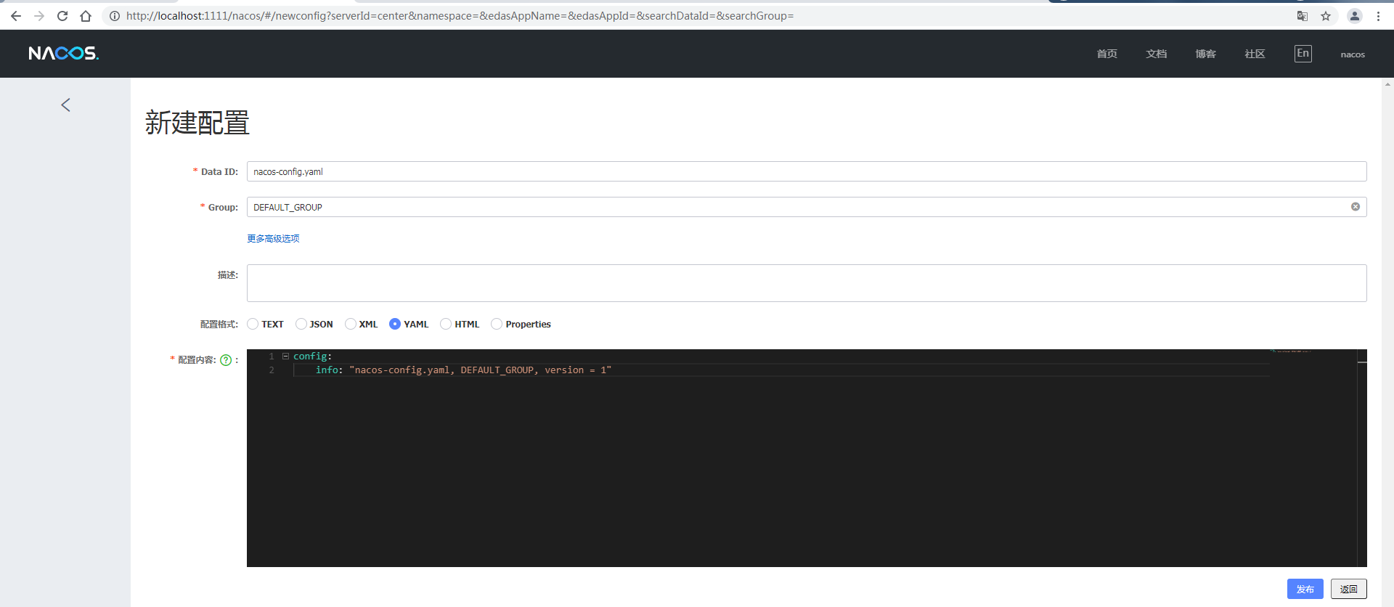This screenshot has height=607, width=1394.
Task: Bookmark this page with star icon
Action: [1326, 16]
